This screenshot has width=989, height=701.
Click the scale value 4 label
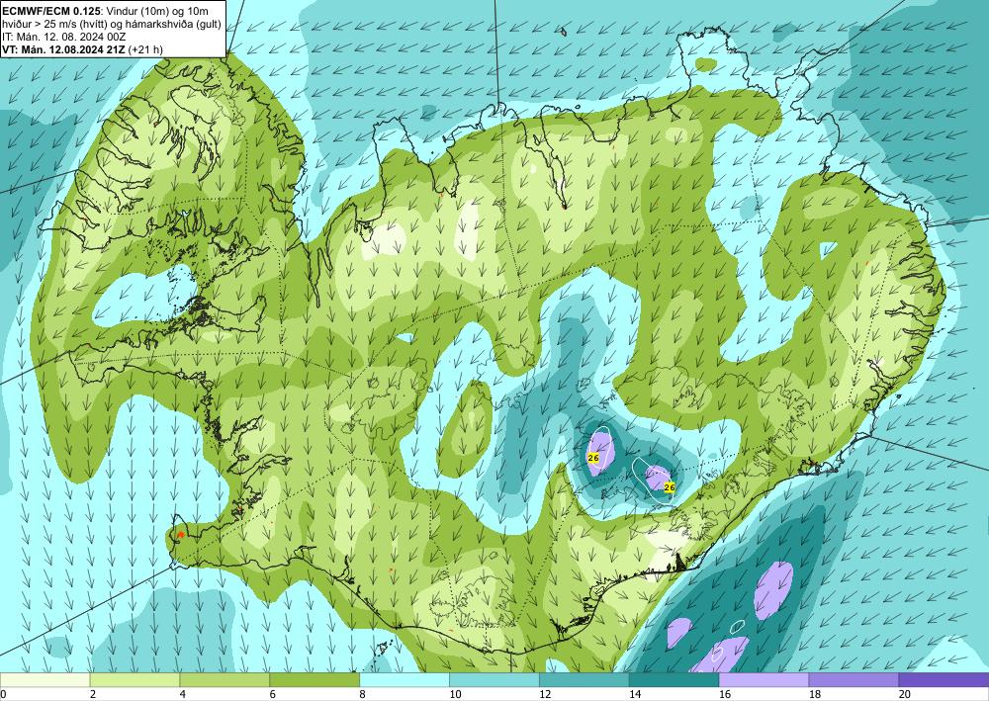[183, 695]
